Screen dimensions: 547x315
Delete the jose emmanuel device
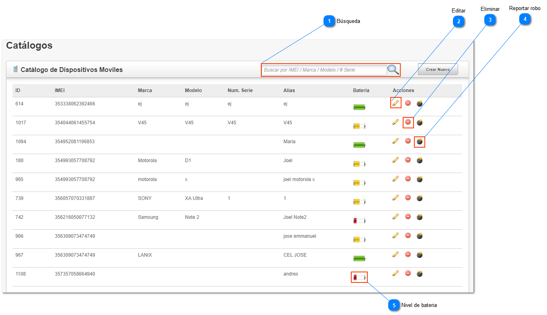pyautogui.click(x=408, y=235)
